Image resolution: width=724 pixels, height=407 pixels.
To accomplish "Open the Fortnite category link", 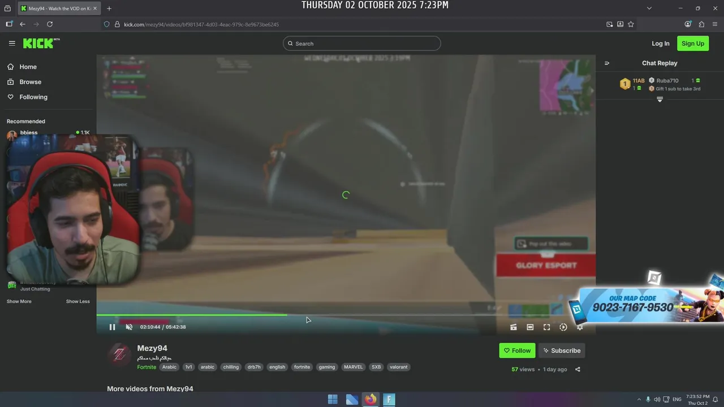I will click(x=146, y=367).
